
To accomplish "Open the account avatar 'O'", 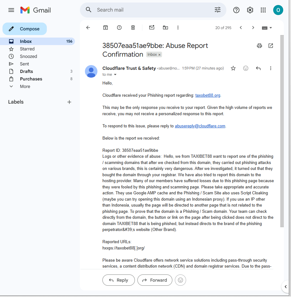I will 278,10.
